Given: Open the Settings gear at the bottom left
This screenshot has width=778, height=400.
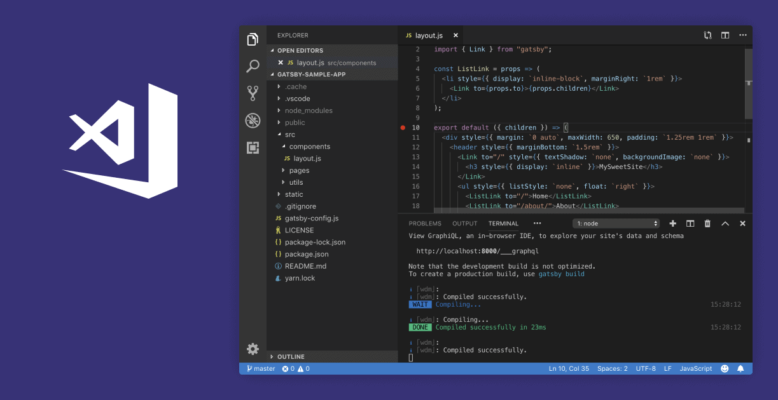Looking at the screenshot, I should pyautogui.click(x=253, y=349).
